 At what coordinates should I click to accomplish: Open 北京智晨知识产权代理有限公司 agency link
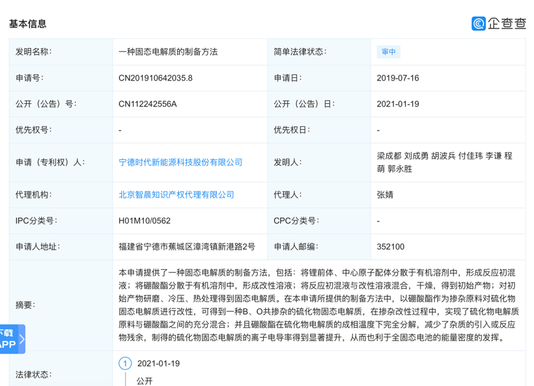click(176, 195)
